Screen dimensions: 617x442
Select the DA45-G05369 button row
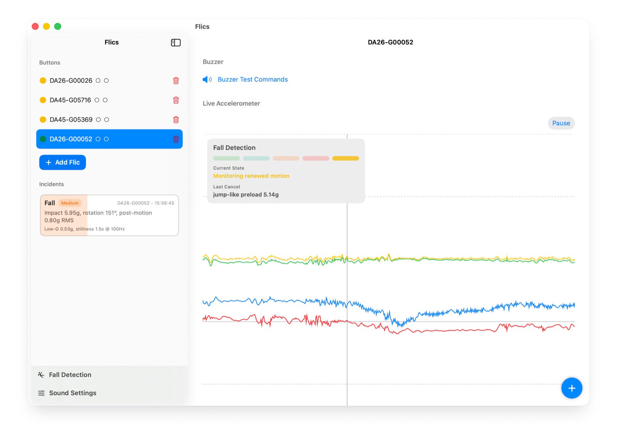110,119
